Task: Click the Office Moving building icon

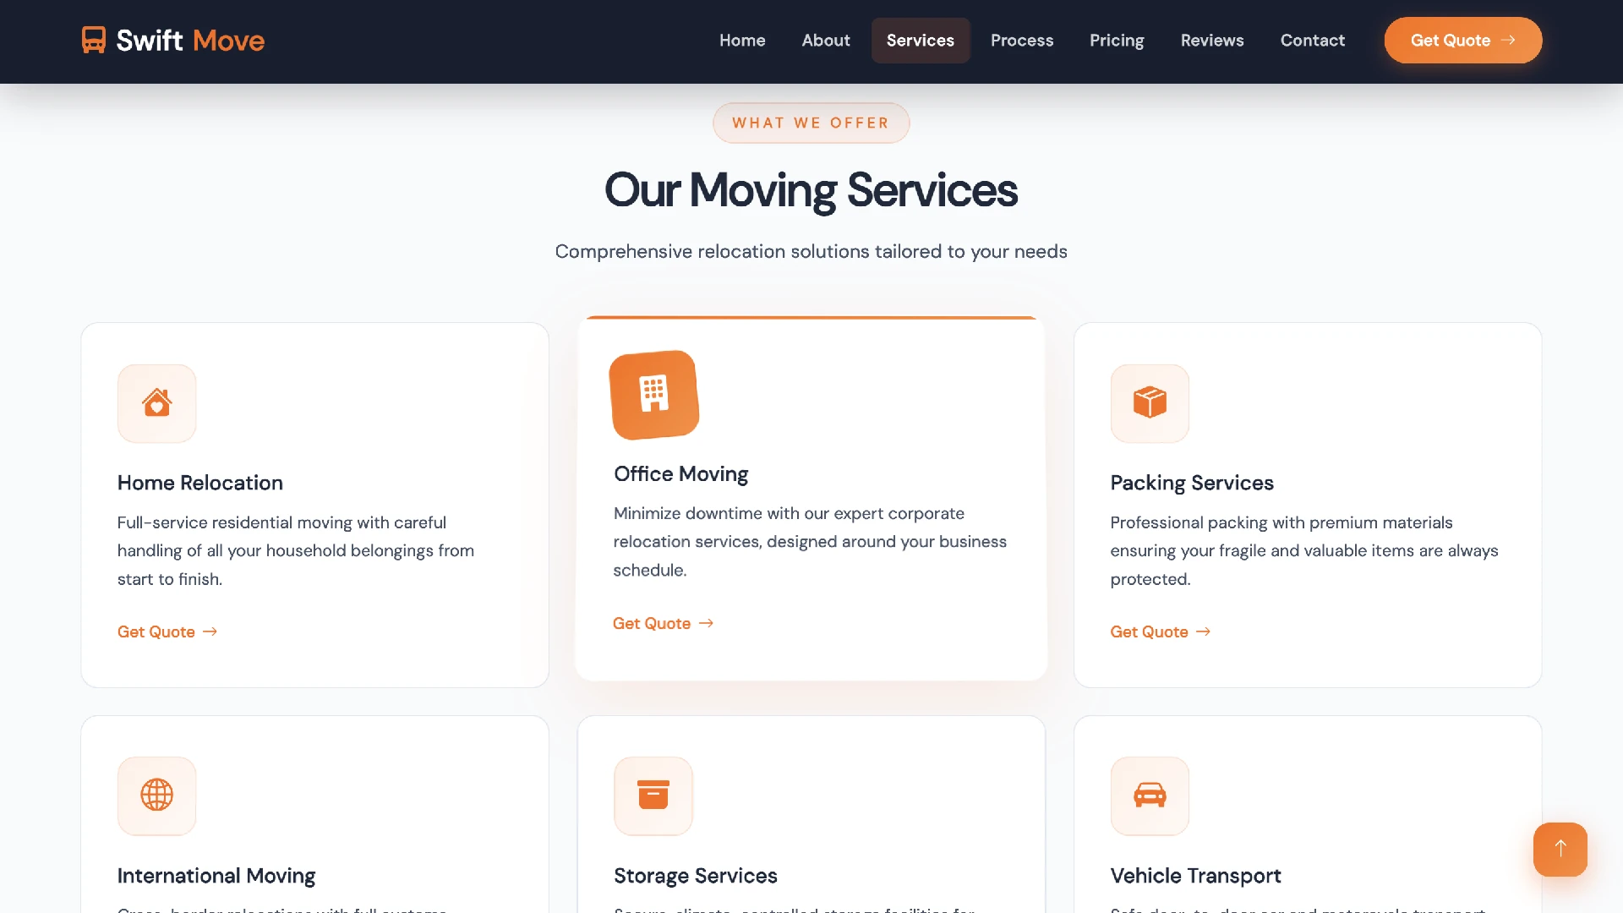Action: pos(654,395)
